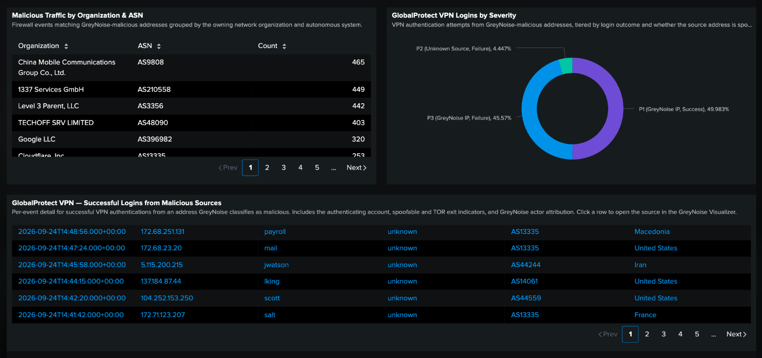Go to page 3 of Successful Logins table
This screenshot has height=358, width=762.
664,334
